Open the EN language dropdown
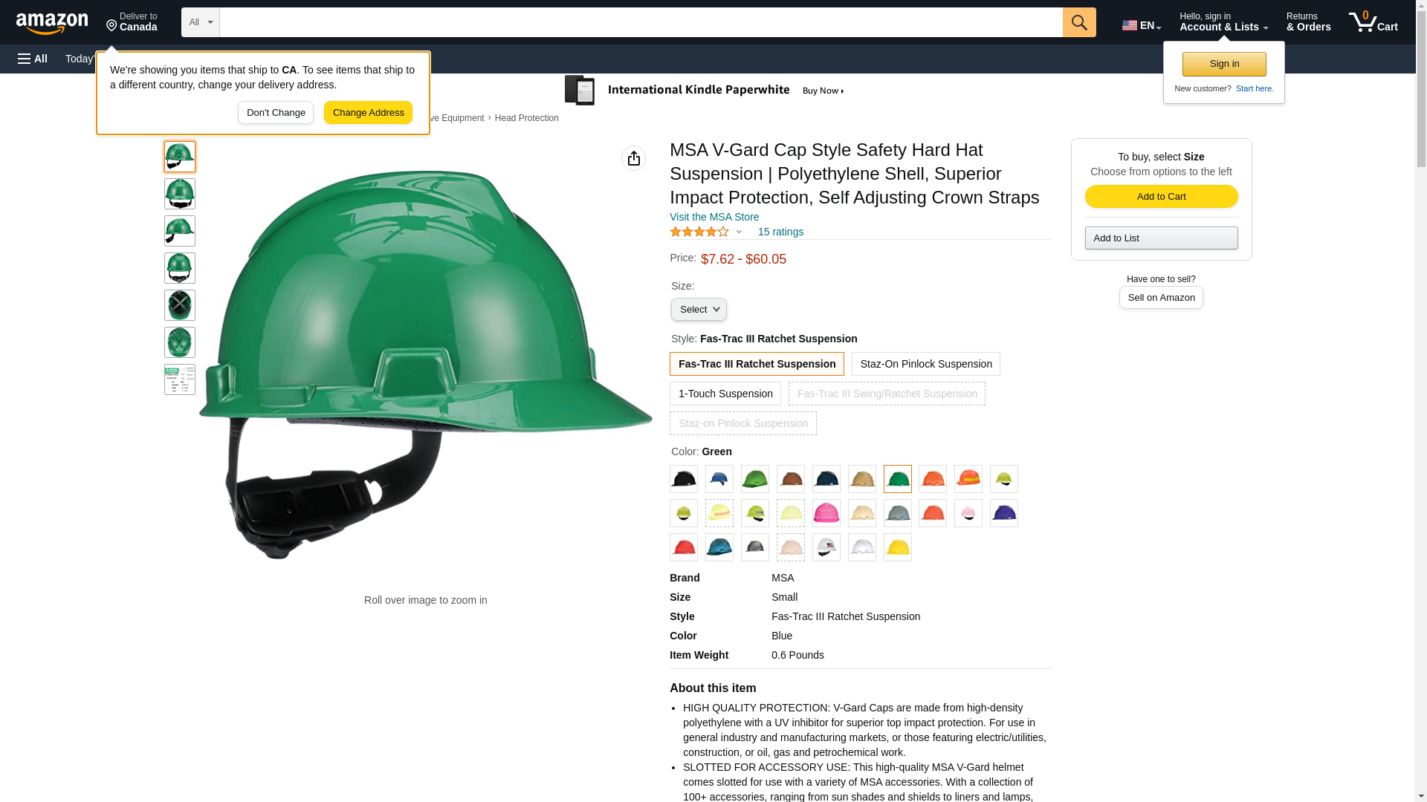This screenshot has height=802, width=1427. 1141,25
